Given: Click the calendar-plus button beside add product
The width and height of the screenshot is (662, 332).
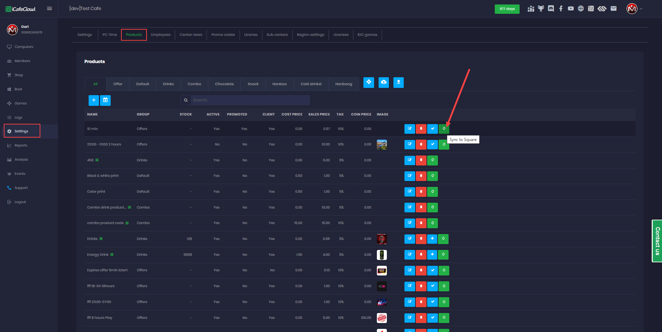Looking at the screenshot, I should click(x=106, y=100).
